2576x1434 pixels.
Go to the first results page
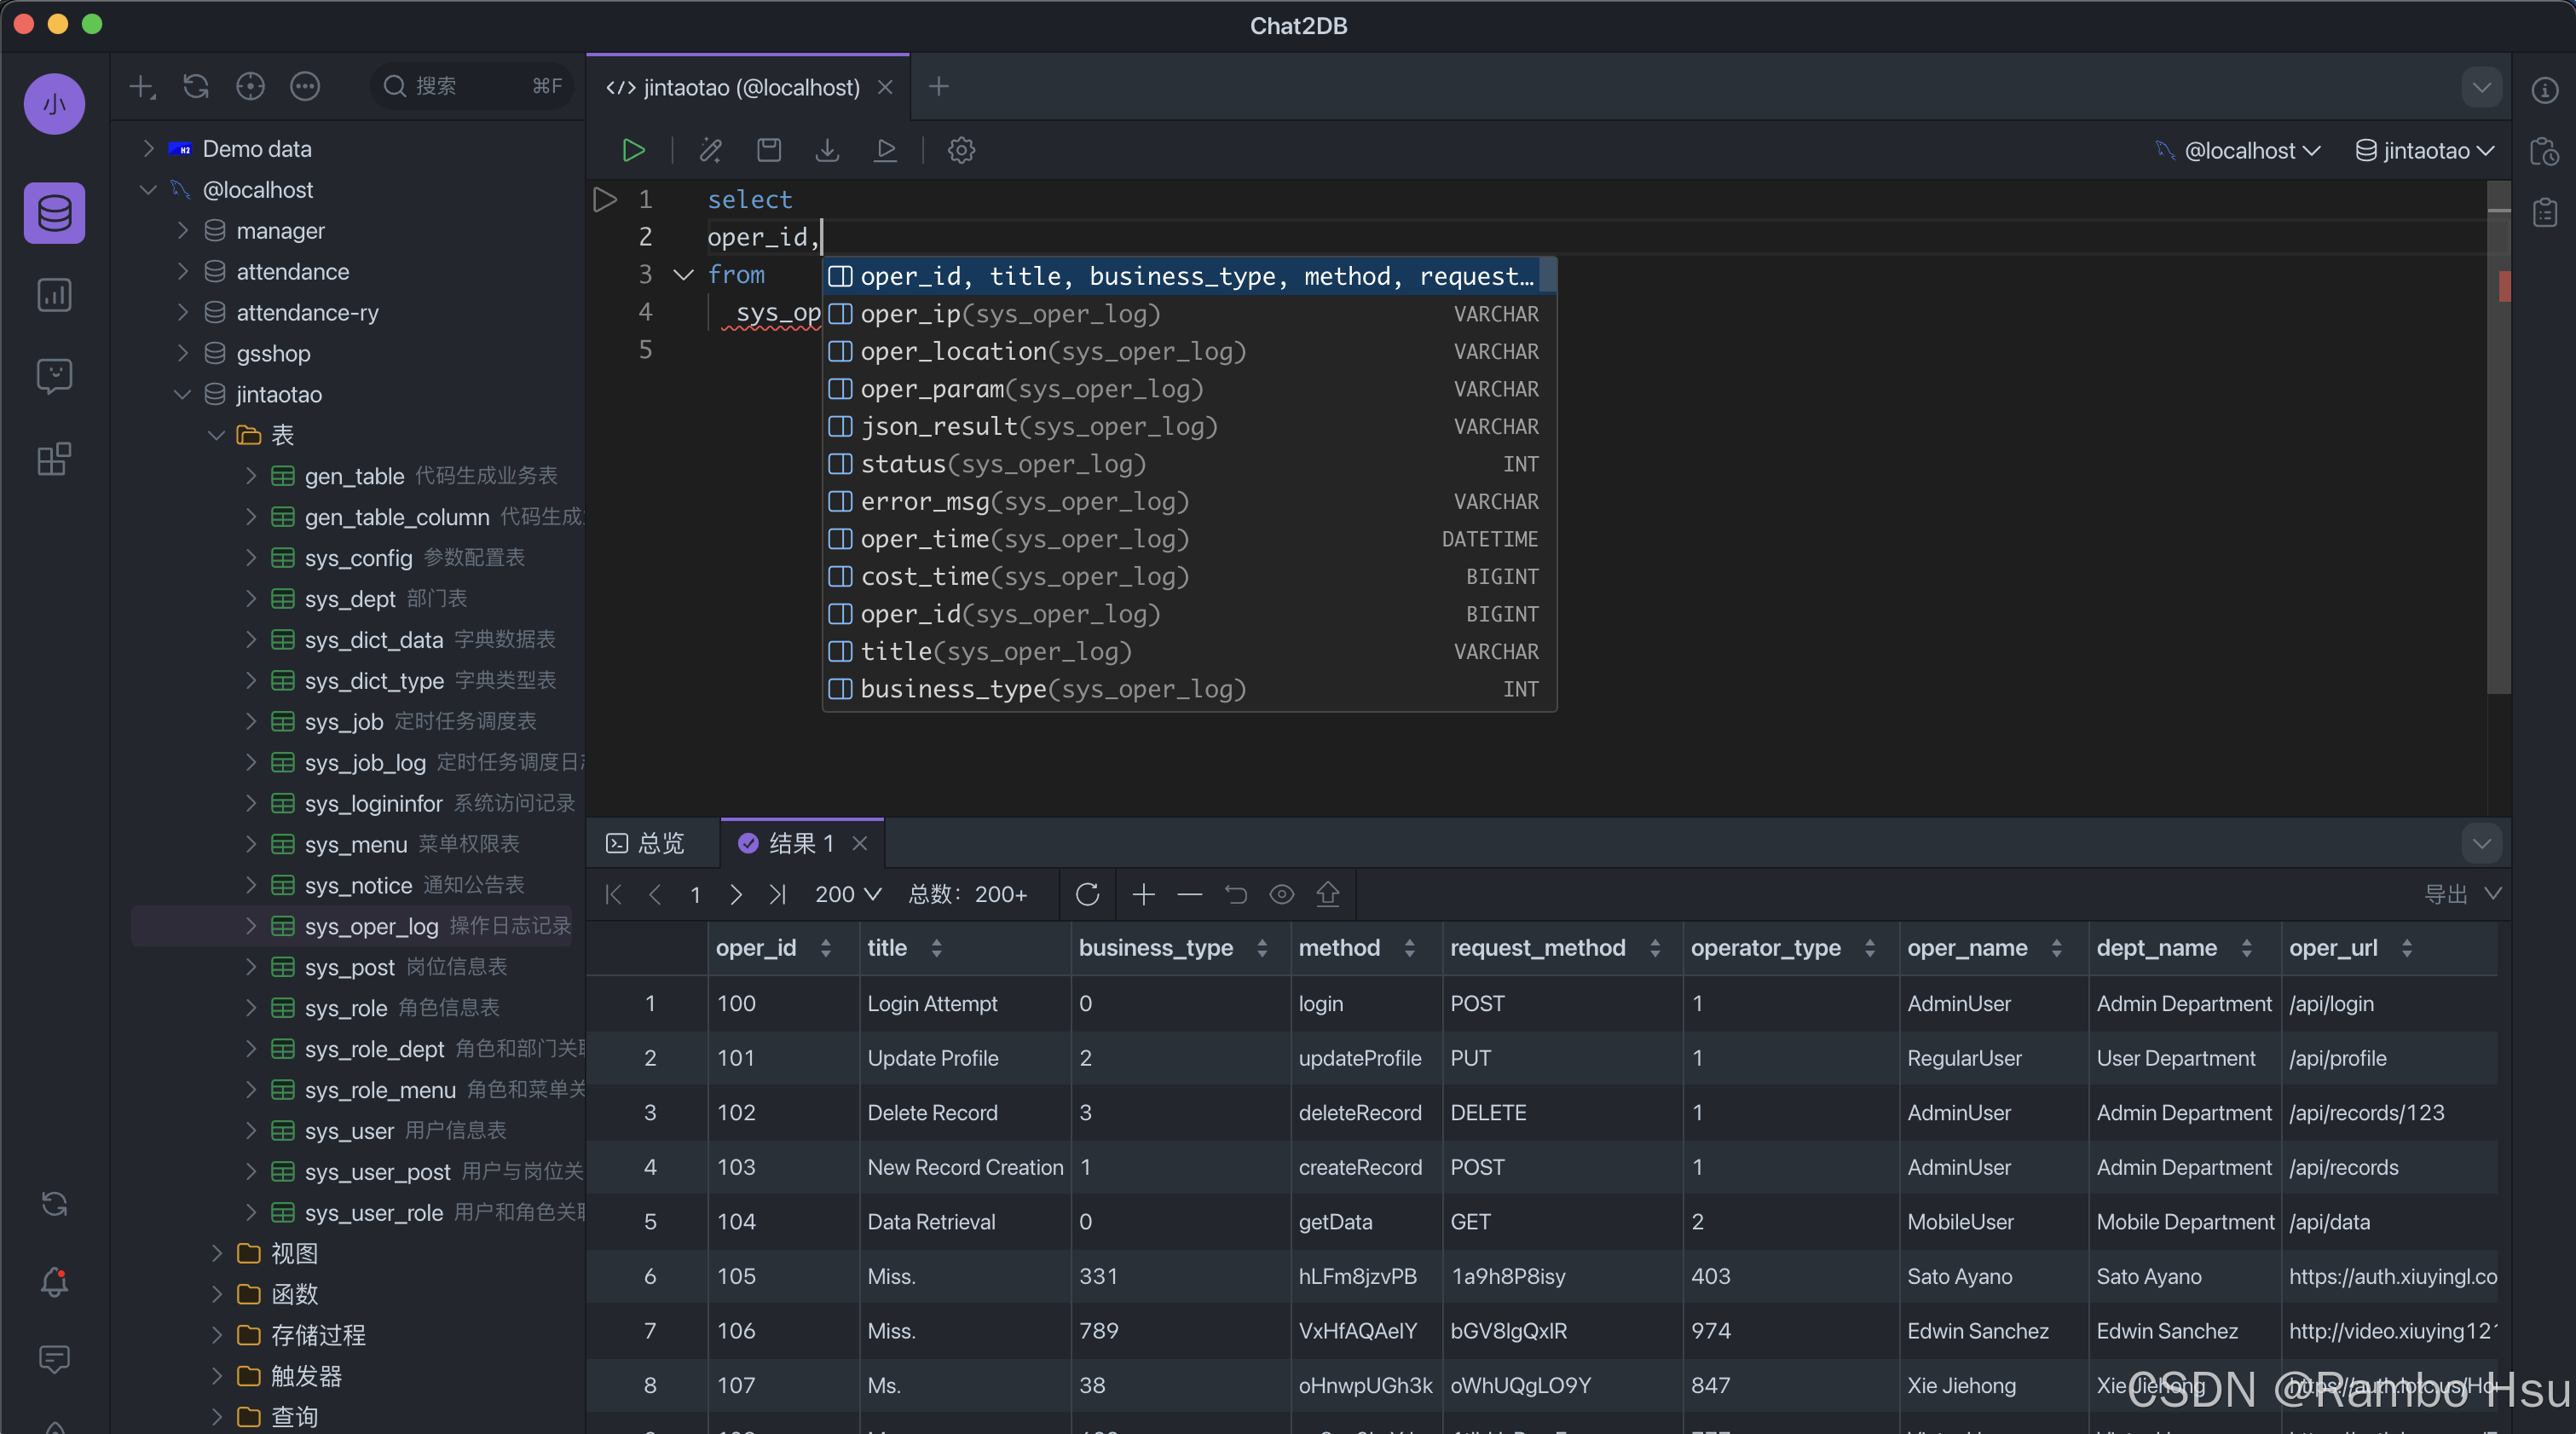[x=613, y=894]
